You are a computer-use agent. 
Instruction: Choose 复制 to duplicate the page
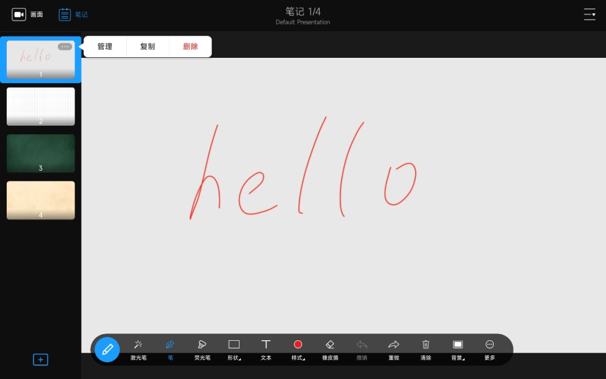click(148, 47)
